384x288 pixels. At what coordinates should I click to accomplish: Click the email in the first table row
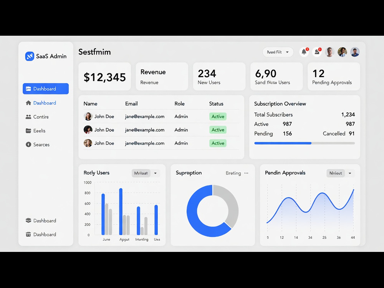coord(145,117)
